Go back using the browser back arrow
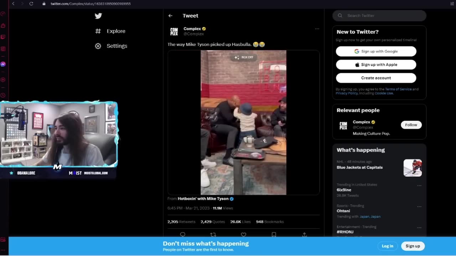This screenshot has width=456, height=256. click(x=13, y=4)
